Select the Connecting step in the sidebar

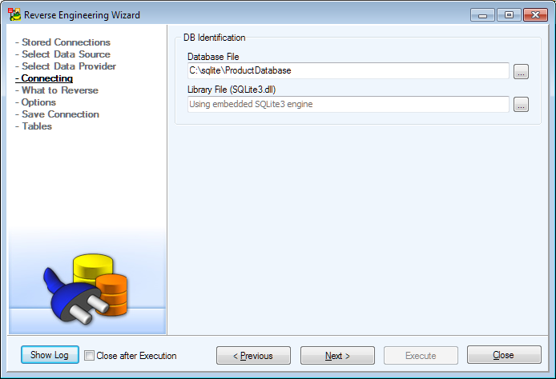44,78
